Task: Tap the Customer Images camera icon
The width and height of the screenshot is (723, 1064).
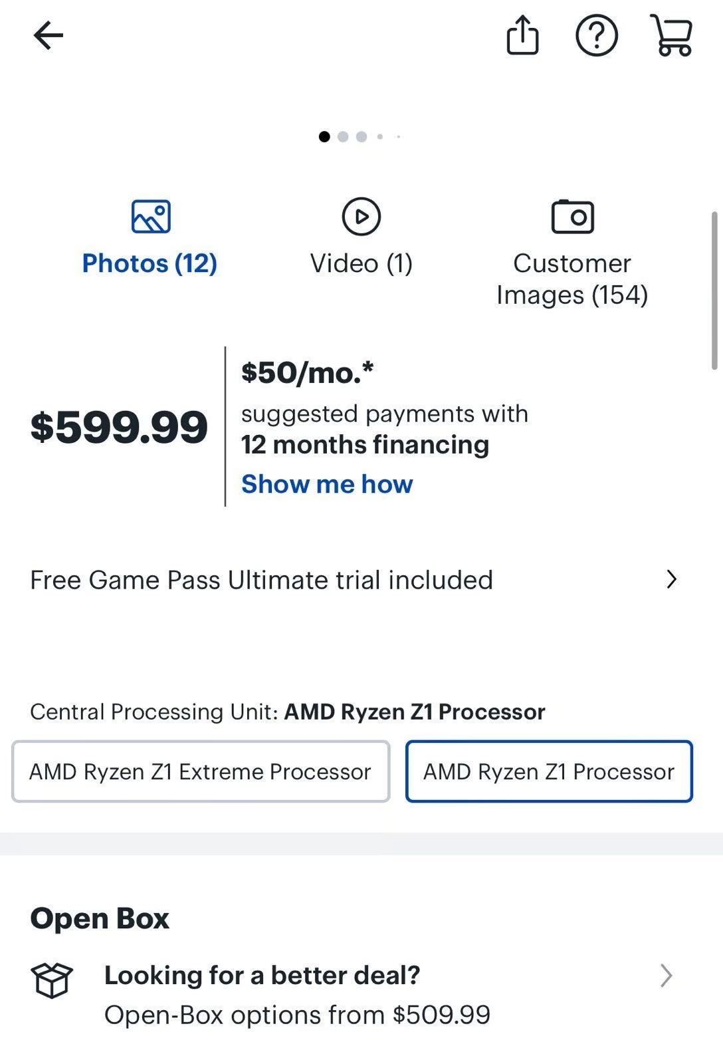Action: click(572, 217)
